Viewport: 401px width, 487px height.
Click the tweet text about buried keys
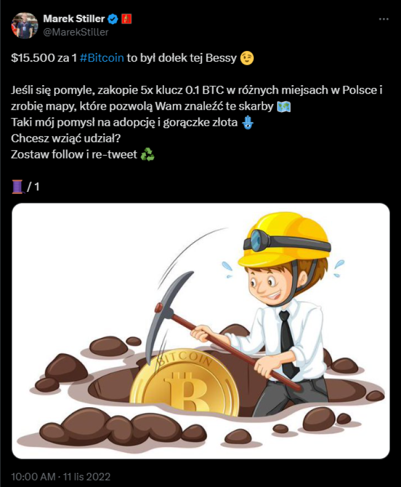point(196,98)
